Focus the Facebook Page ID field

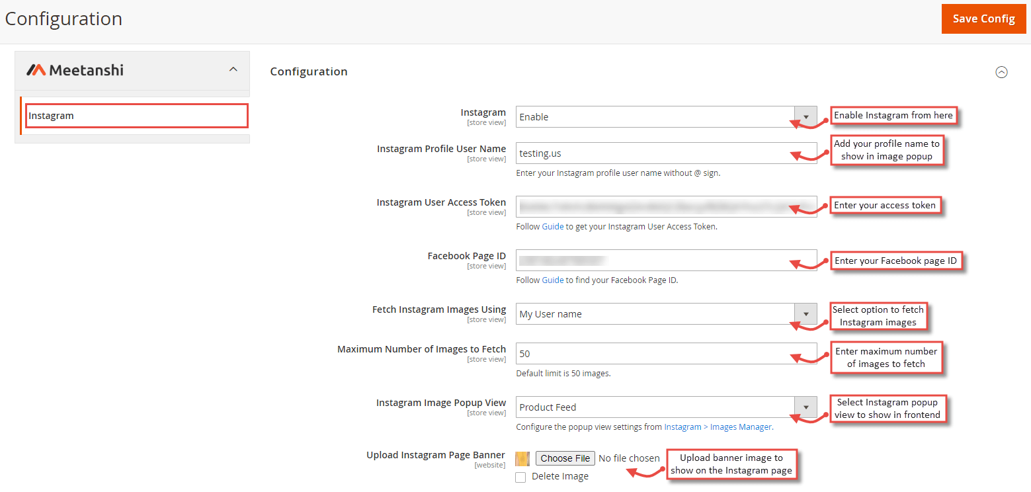coord(666,261)
